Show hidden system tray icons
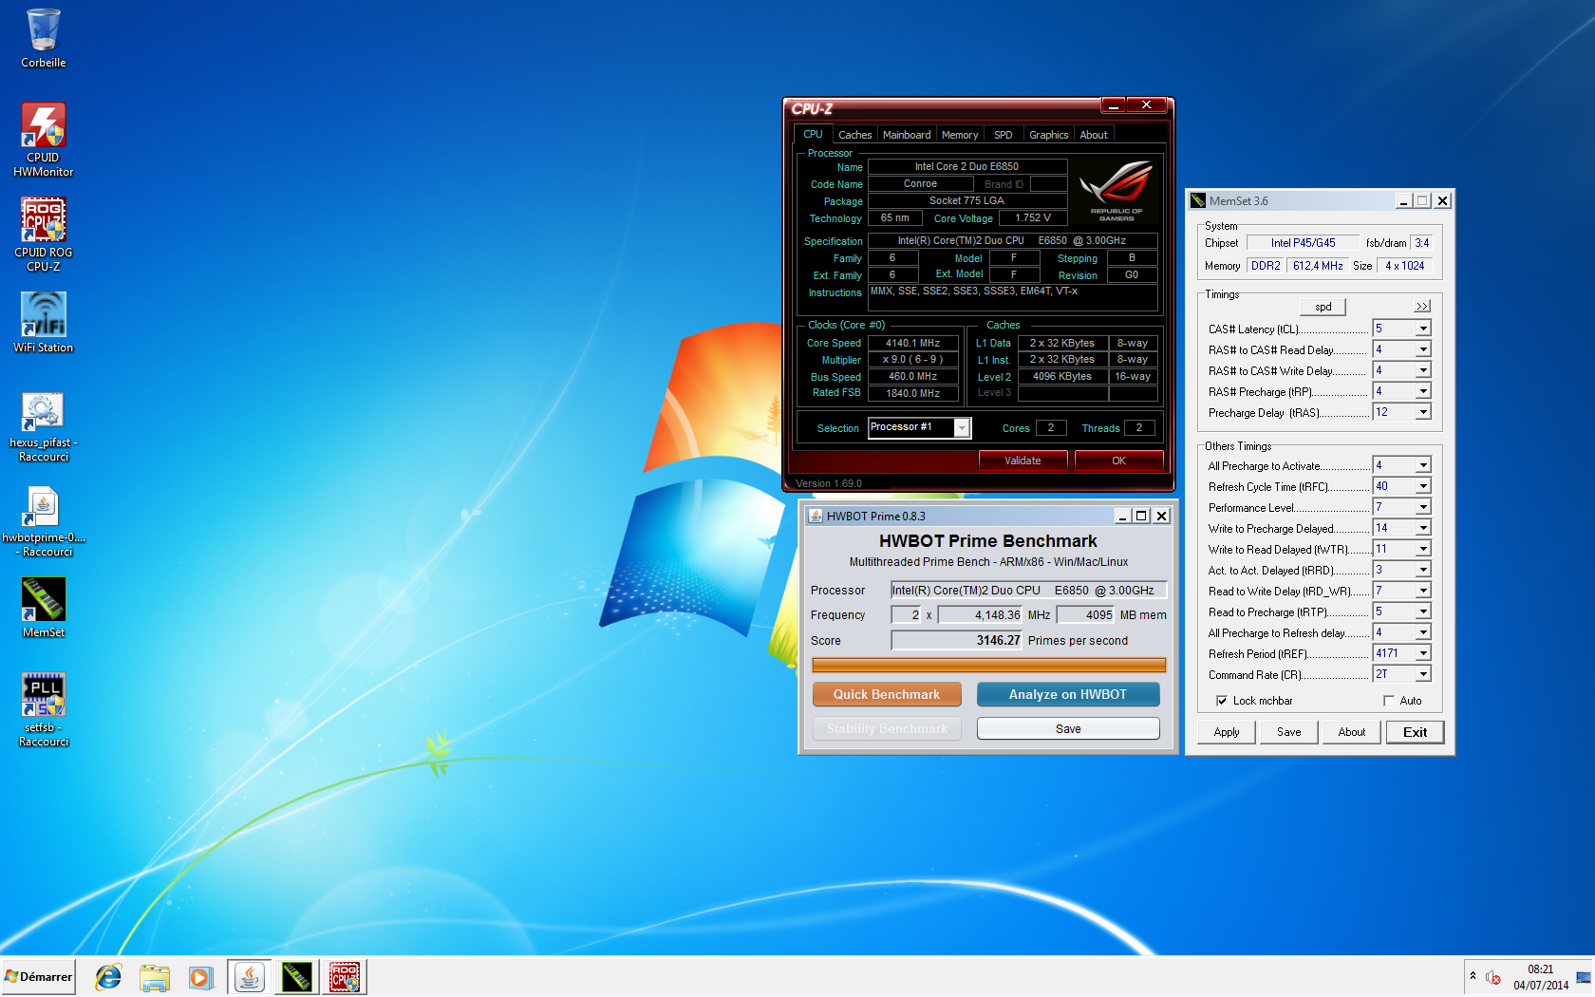1595x997 pixels. tap(1473, 977)
